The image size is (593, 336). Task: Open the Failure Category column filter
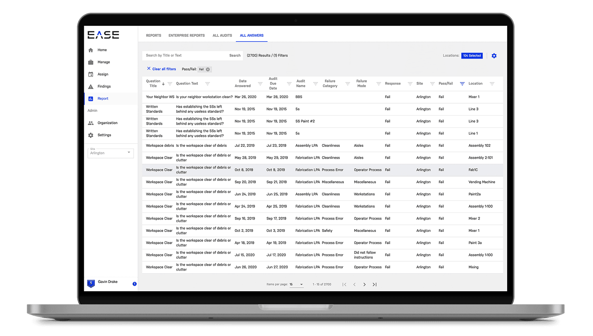(x=347, y=84)
